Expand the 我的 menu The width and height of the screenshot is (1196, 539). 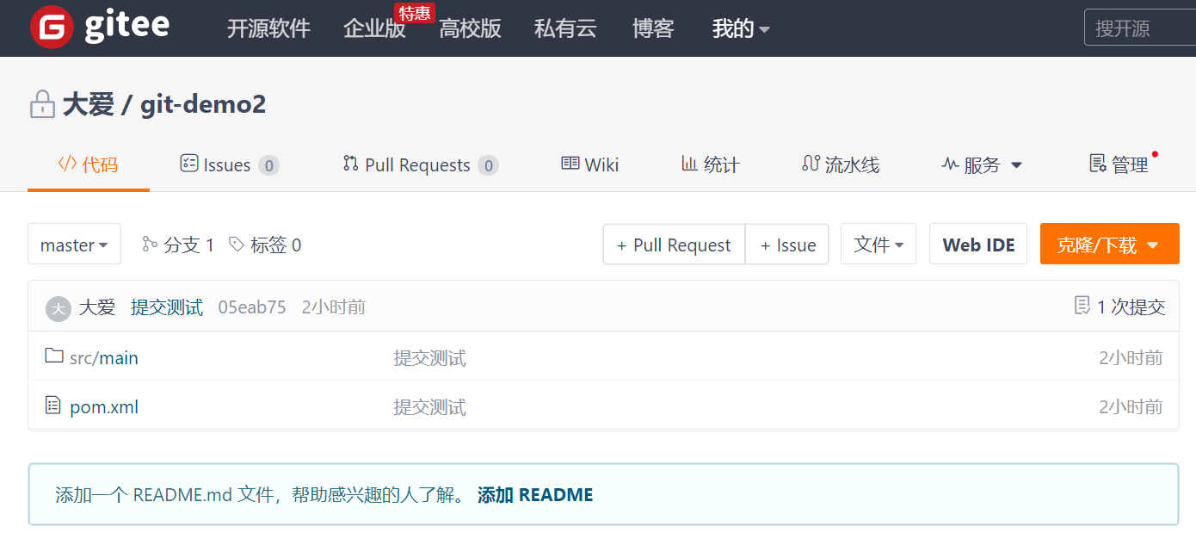741,28
